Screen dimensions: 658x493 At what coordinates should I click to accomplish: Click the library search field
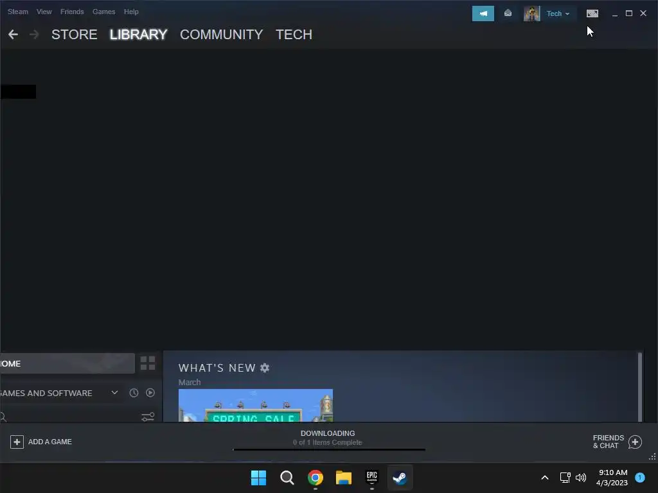pos(69,417)
